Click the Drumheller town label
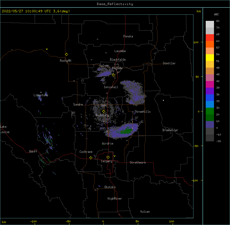The image size is (230, 225). [170, 130]
